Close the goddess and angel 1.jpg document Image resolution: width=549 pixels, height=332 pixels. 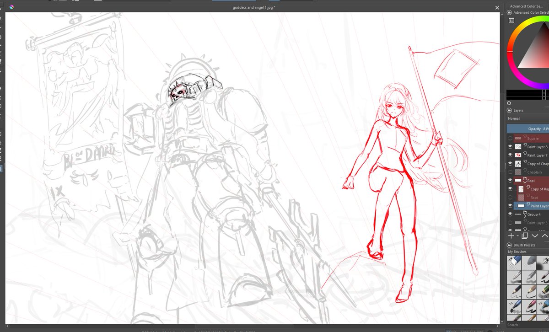point(497,7)
